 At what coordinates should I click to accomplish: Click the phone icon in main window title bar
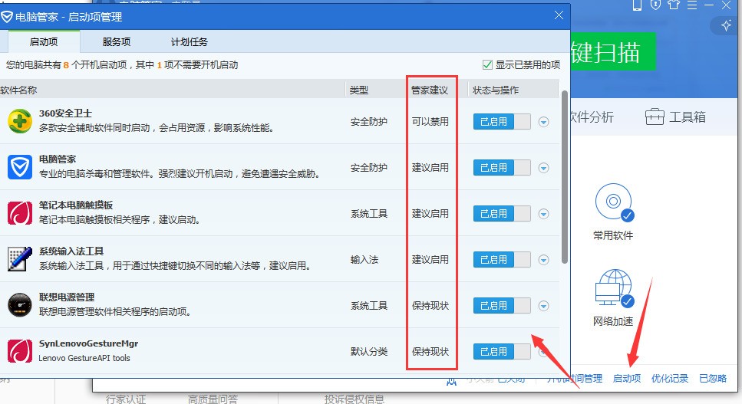coord(638,5)
